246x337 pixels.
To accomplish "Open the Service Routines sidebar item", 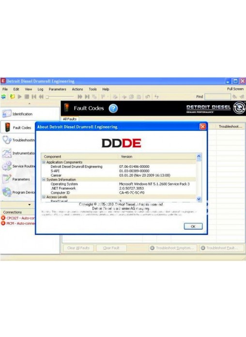I will (x=18, y=166).
